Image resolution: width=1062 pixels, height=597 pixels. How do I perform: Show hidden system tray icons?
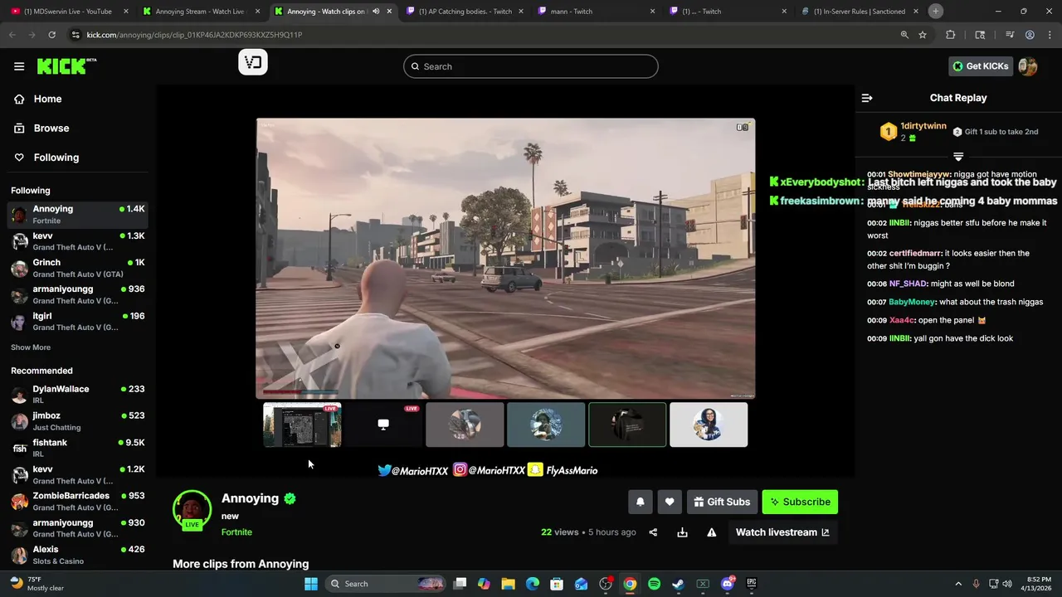(958, 584)
